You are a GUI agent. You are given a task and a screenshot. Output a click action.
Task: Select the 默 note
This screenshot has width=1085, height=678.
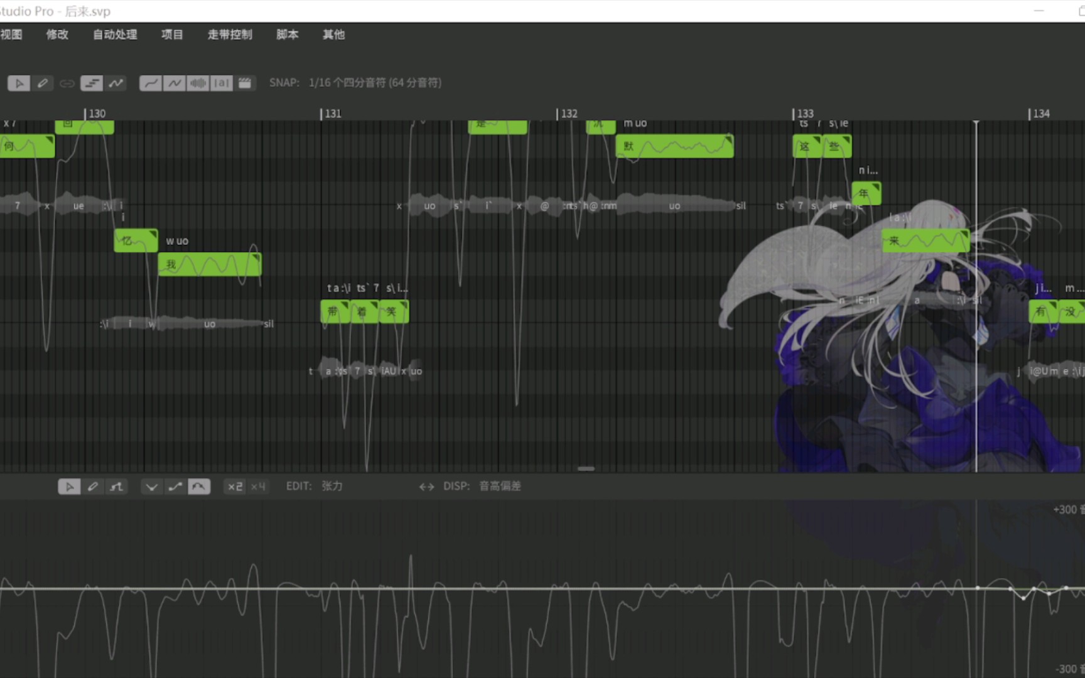click(674, 146)
